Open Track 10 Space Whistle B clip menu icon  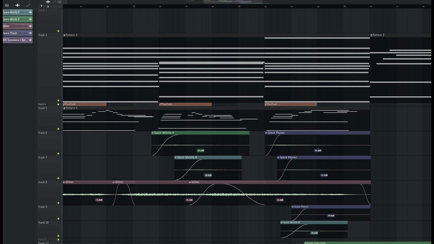[x=281, y=223]
